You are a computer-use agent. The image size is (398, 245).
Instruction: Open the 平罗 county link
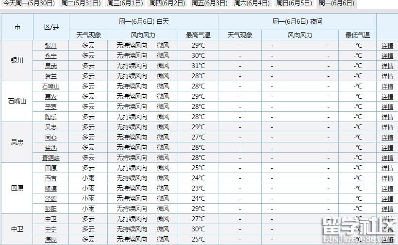51,107
